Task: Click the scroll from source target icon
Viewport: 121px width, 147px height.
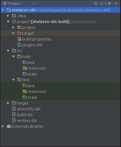Action: click(96, 3)
